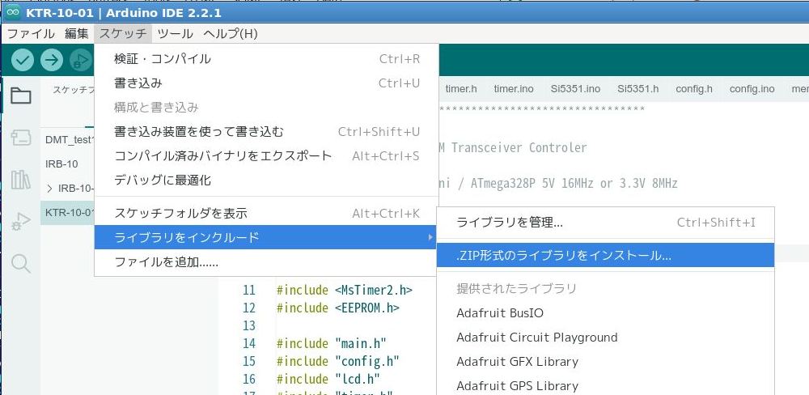Open the ヘルプ(H) menu
This screenshot has height=395, width=809.
click(x=230, y=34)
